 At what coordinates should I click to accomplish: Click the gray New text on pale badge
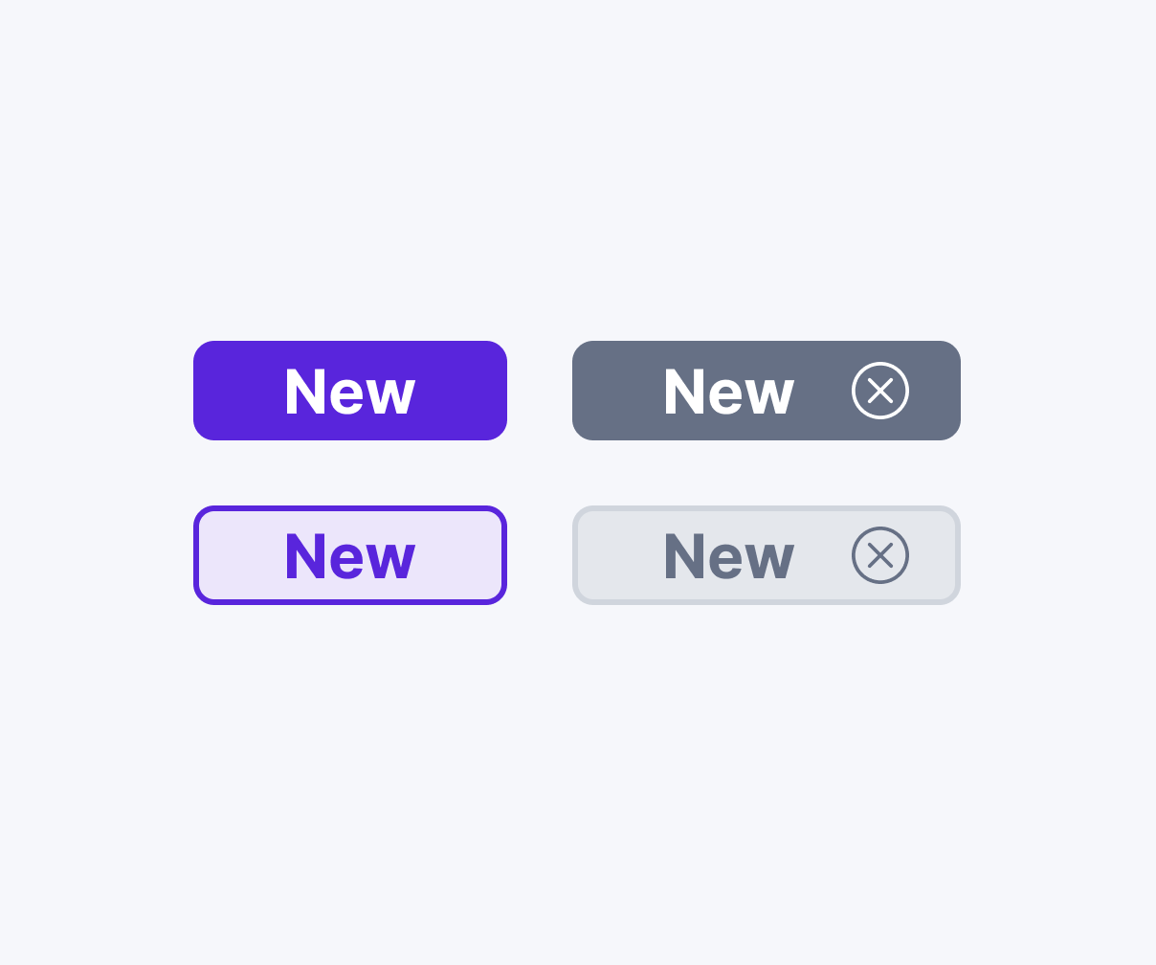(728, 556)
